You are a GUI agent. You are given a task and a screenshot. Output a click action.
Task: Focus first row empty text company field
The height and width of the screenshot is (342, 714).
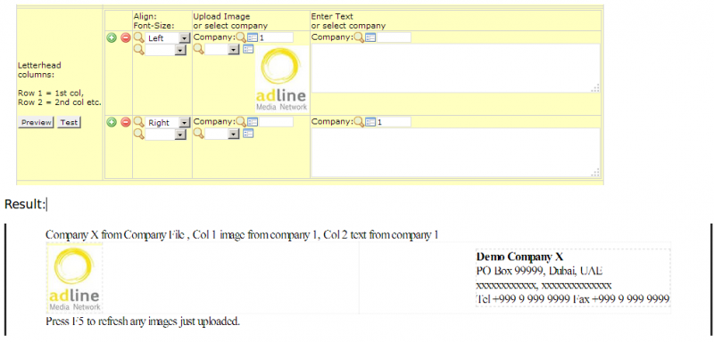[x=394, y=37]
